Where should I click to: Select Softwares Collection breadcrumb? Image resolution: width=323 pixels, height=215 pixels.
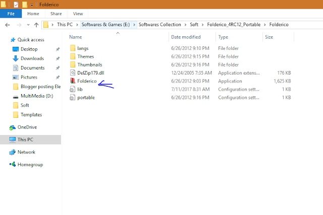coord(159,25)
